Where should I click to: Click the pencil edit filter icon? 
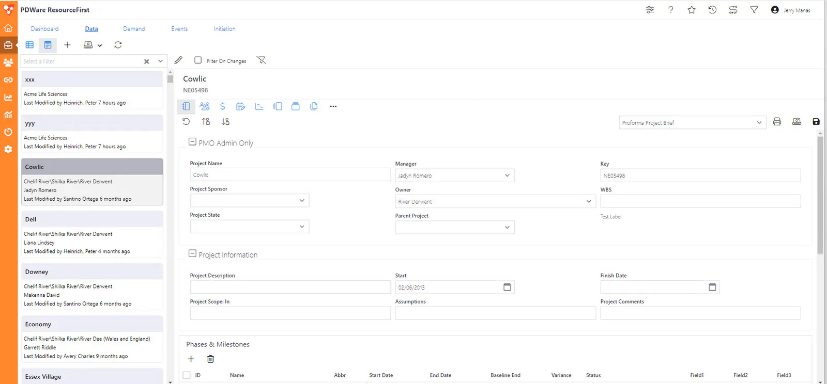[178, 60]
